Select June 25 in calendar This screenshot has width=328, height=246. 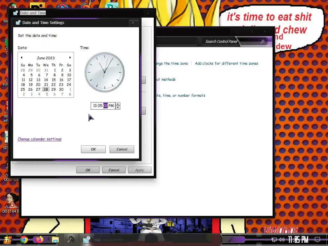coord(23,89)
